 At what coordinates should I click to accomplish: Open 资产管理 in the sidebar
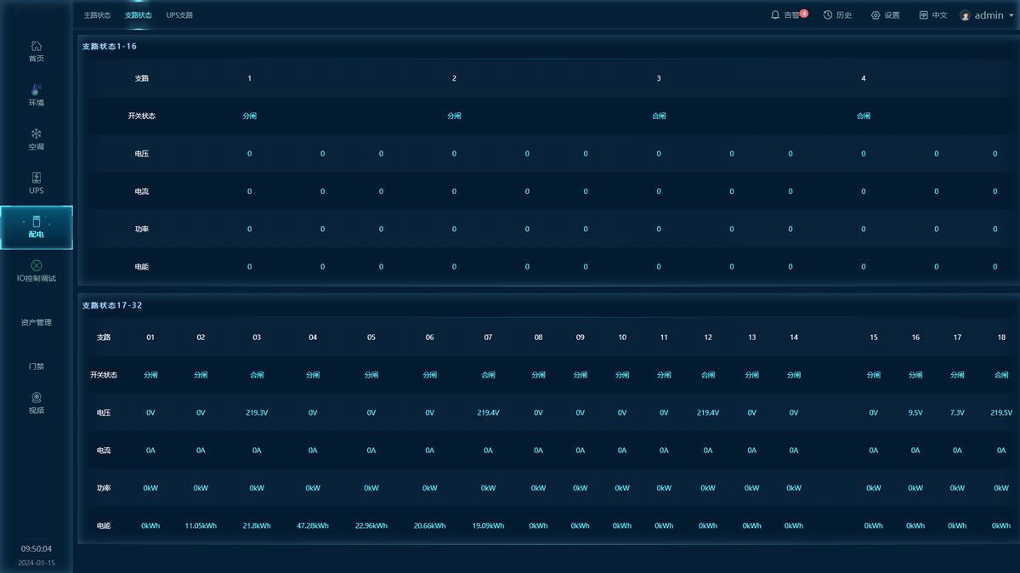pos(36,322)
